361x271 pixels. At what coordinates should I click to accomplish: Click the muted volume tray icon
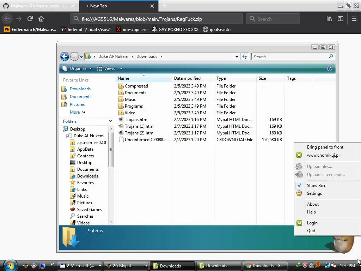334,265
